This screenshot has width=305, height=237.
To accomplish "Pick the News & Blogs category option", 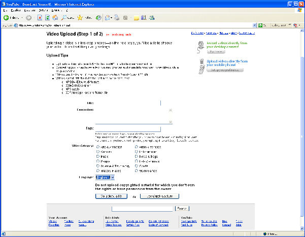I will [137, 156].
